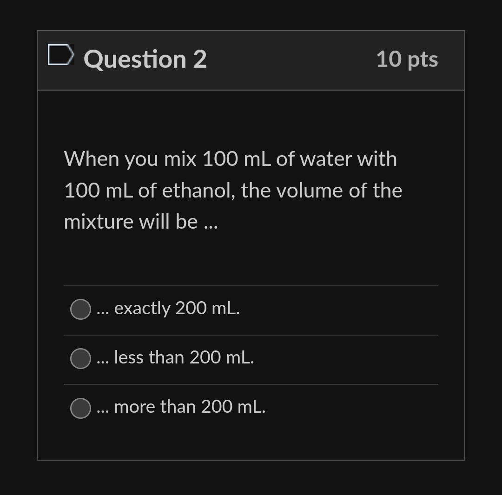The width and height of the screenshot is (502, 495).
Task: Click the second answer option row
Action: (251, 358)
